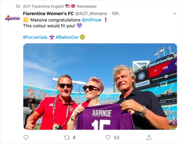Click the purple heart emoji in tweet

79,25
